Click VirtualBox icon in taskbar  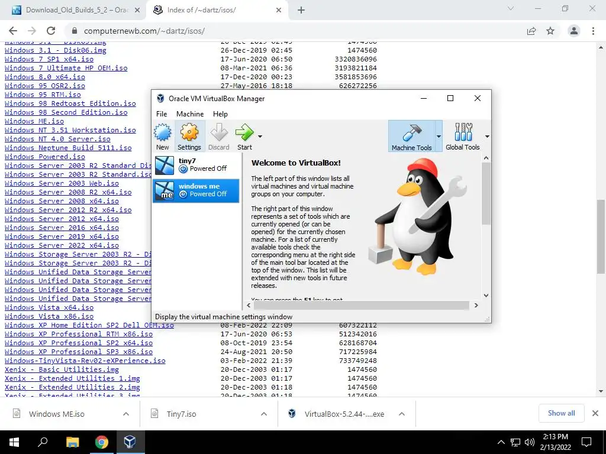[130, 442]
